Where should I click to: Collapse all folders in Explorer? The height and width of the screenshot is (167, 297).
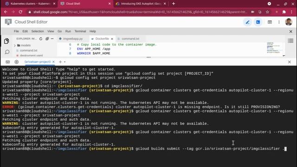tap(47, 39)
